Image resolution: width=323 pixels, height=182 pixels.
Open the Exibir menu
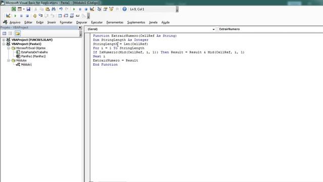point(40,22)
